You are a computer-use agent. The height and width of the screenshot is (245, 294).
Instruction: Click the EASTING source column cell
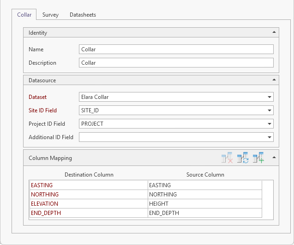[204, 185]
